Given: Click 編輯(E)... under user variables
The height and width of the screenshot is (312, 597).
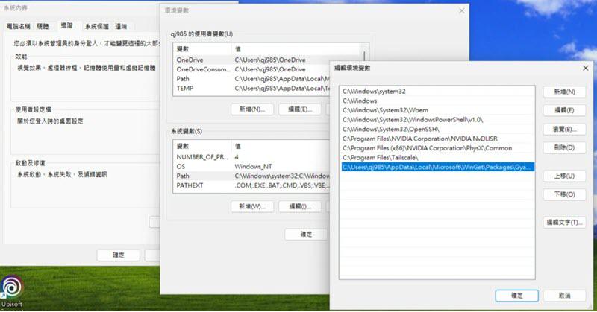Looking at the screenshot, I should pos(300,109).
